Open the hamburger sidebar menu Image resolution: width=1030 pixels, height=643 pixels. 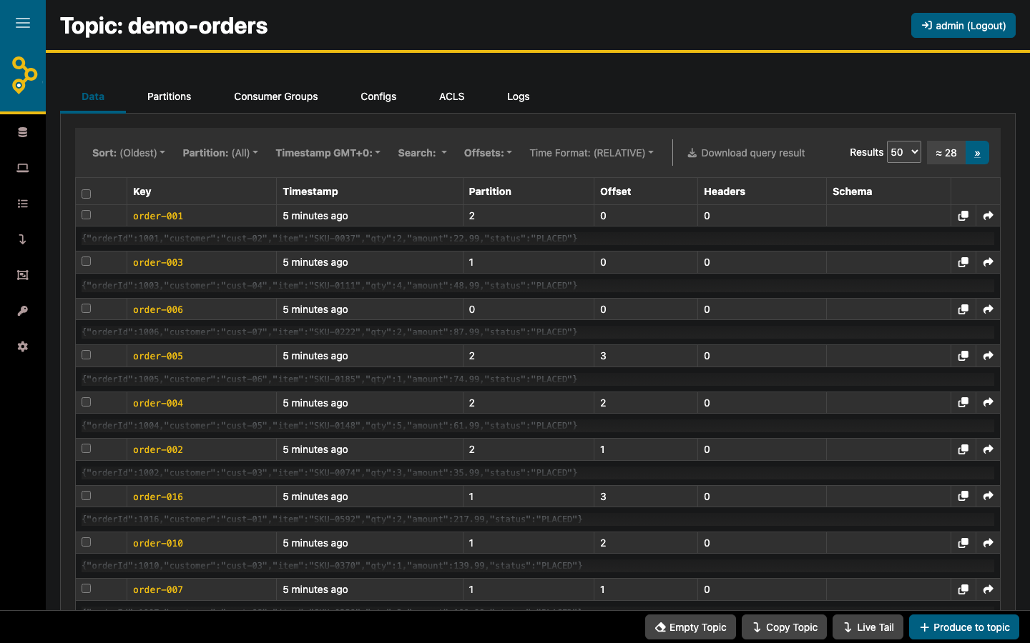[x=23, y=23]
